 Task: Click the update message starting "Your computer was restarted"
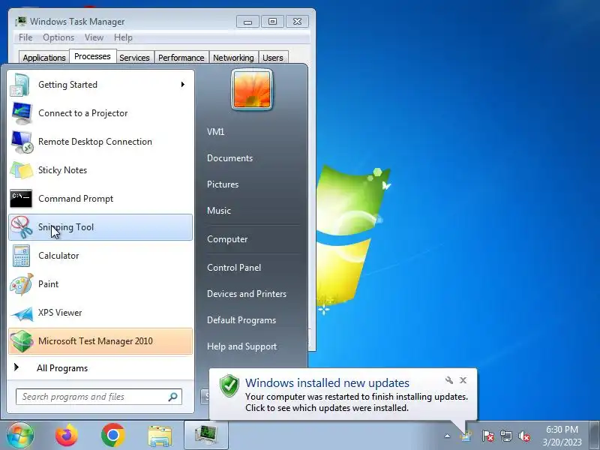357,402
